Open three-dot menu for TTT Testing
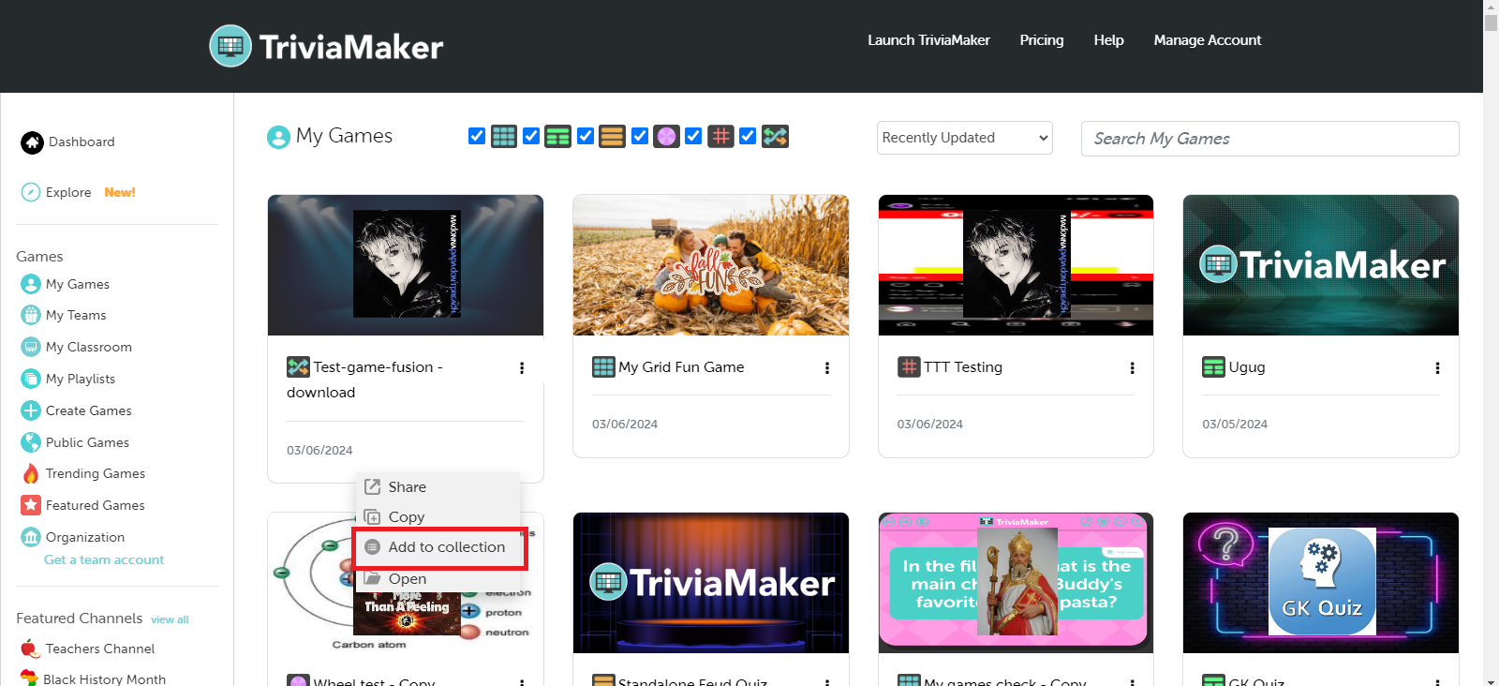 coord(1132,368)
